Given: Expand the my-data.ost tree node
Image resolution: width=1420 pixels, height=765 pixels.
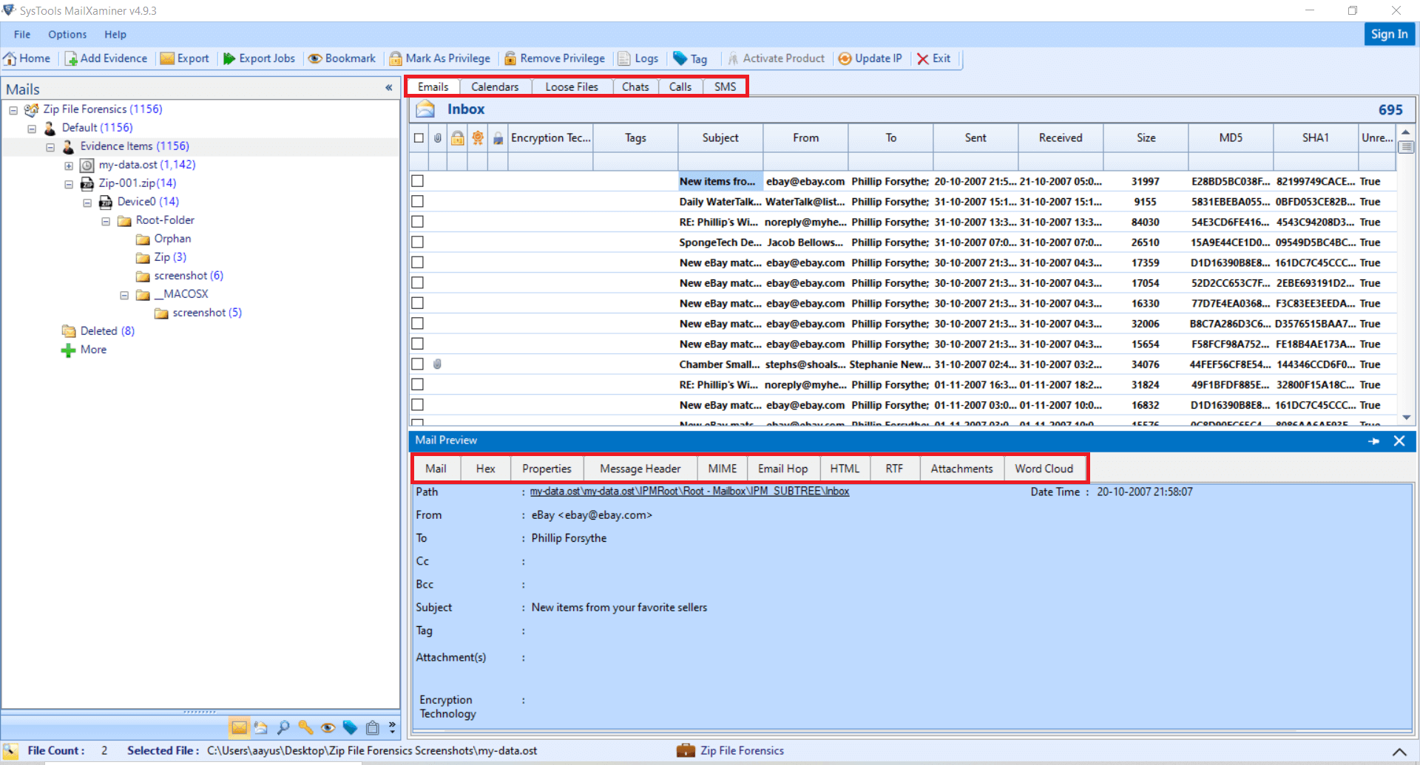Looking at the screenshot, I should click(68, 165).
